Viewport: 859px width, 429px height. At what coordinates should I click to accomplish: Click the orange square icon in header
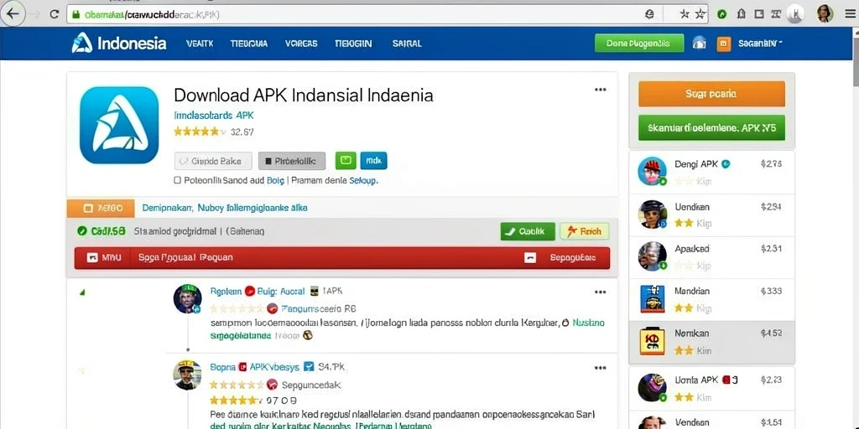(724, 44)
